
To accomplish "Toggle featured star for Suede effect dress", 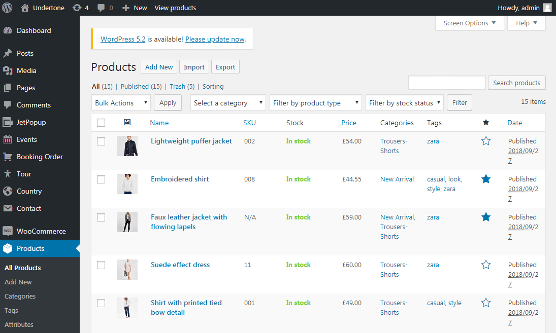I will [x=486, y=265].
